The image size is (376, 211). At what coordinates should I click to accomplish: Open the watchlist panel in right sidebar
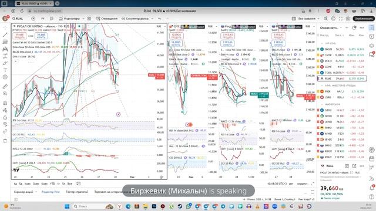(x=371, y=28)
